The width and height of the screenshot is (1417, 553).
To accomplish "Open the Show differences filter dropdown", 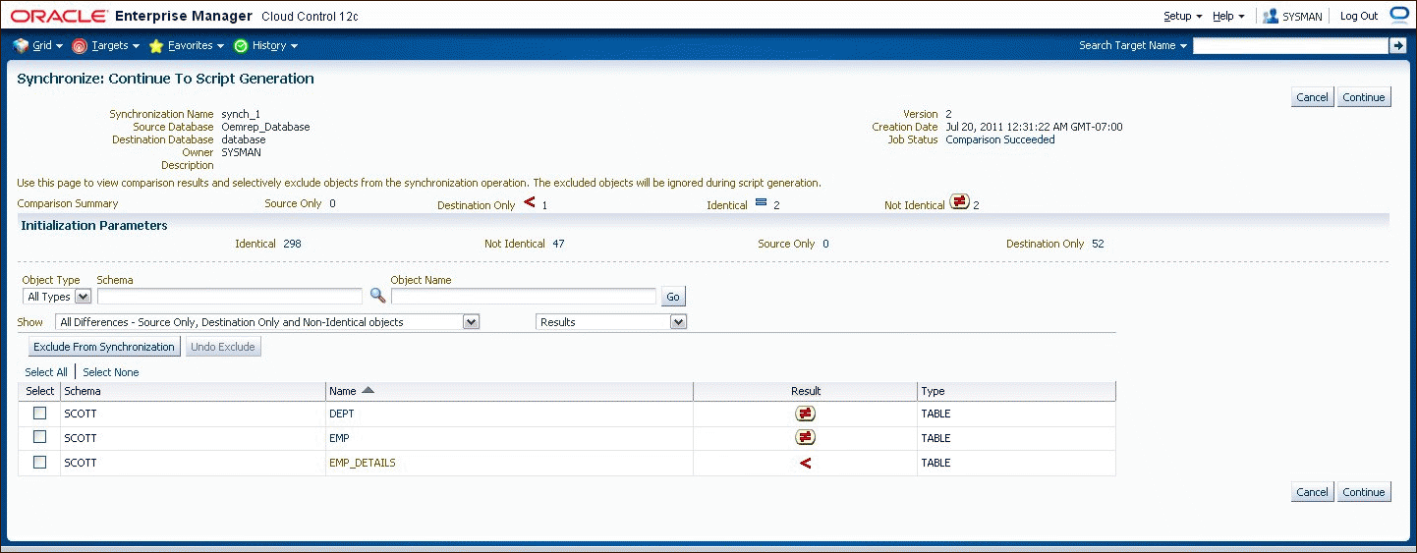I will [x=267, y=322].
